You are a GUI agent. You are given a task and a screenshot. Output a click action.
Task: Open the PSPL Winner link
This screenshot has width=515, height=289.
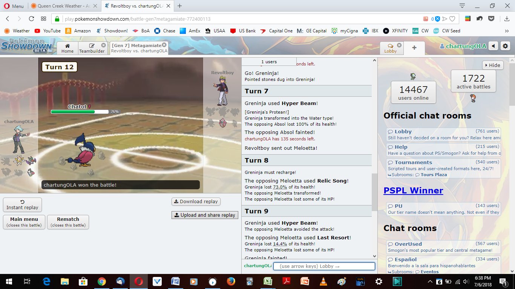pos(413,190)
